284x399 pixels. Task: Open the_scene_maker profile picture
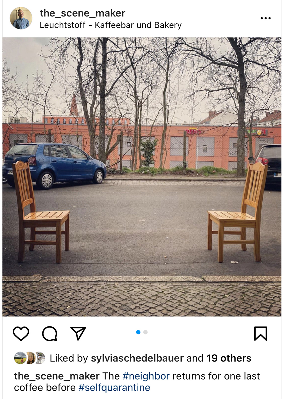21,18
